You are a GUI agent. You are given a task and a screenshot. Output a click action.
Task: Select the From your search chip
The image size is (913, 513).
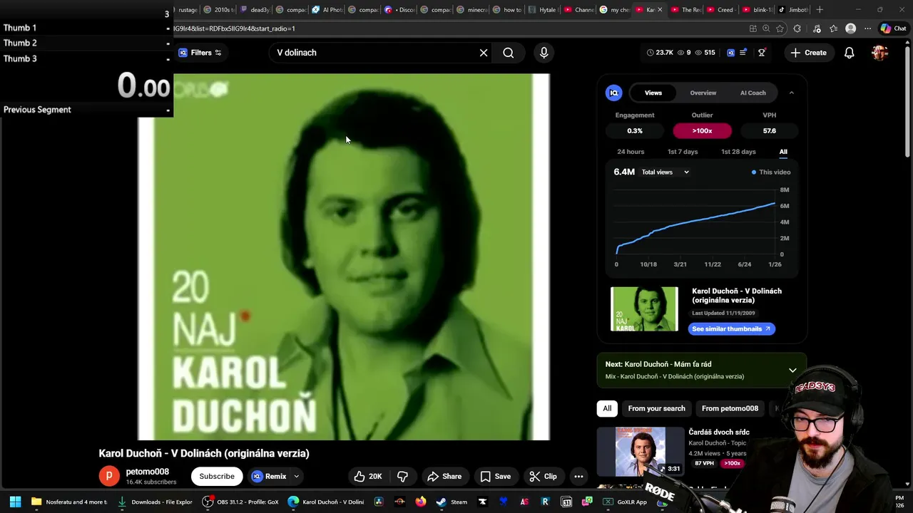pos(656,408)
